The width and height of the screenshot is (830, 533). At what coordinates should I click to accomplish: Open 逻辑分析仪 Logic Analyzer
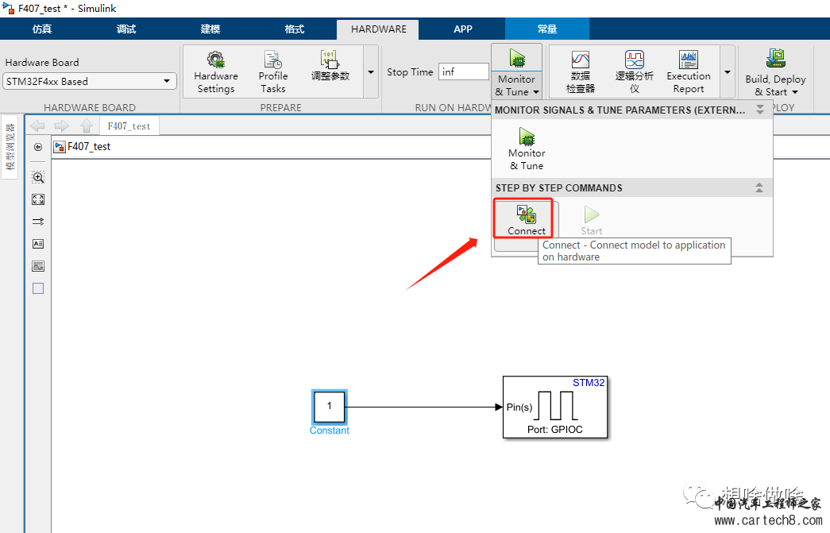tap(634, 72)
